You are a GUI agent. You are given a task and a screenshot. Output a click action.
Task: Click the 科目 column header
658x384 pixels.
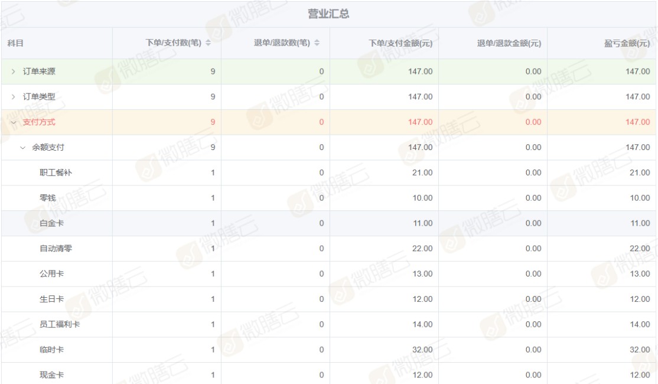[15, 43]
